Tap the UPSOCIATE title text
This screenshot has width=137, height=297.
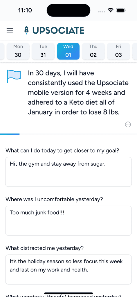(x=58, y=30)
